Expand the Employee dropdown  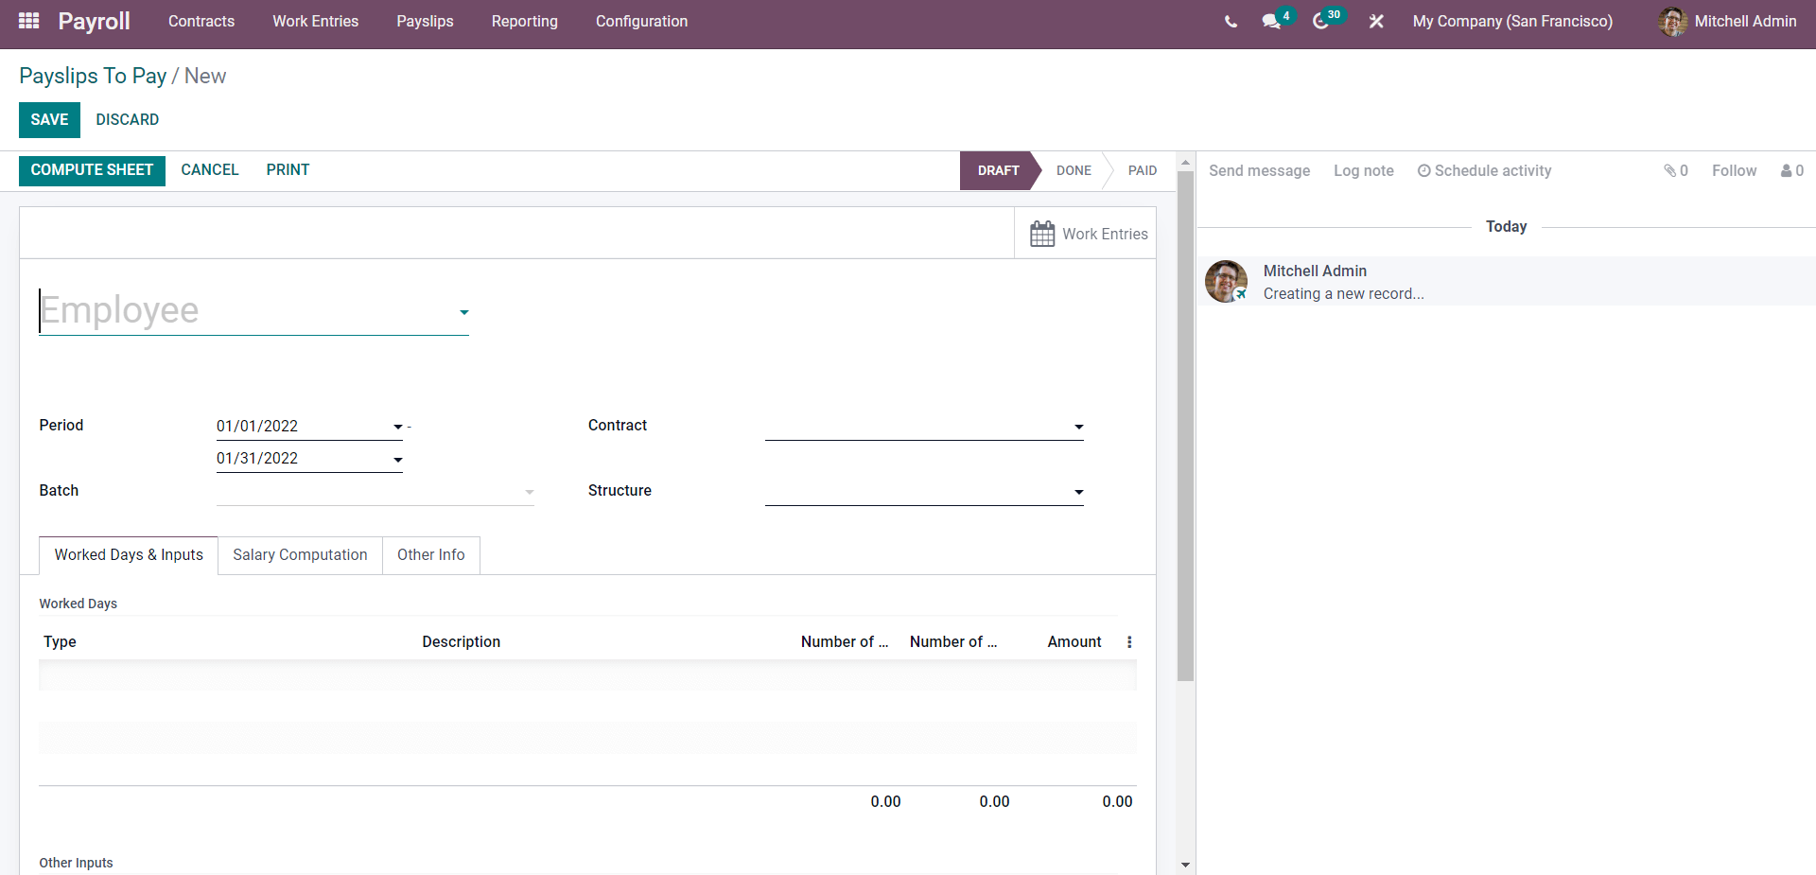coord(463,312)
